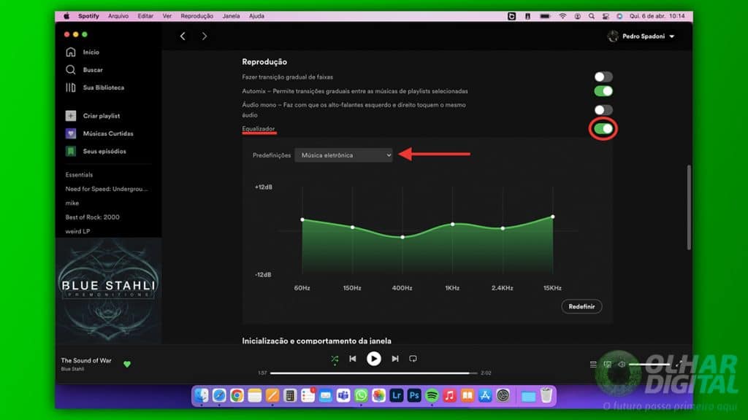Skip to the previous track

click(353, 359)
